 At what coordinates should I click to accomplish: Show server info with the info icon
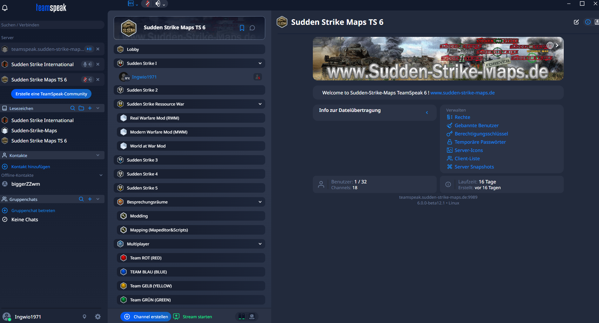pyautogui.click(x=588, y=22)
